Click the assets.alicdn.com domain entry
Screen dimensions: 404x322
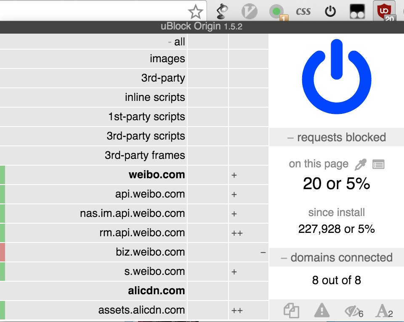click(141, 310)
